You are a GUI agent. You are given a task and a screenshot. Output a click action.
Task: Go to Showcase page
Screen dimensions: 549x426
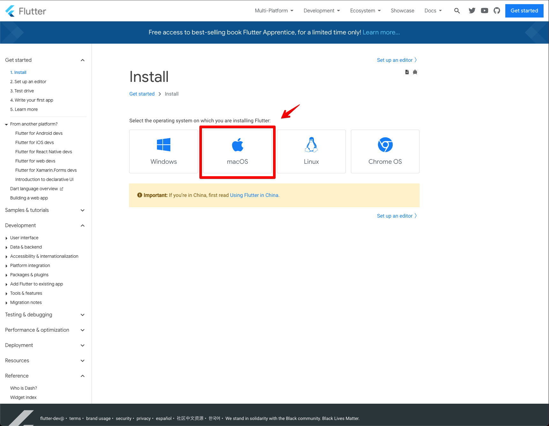point(403,11)
